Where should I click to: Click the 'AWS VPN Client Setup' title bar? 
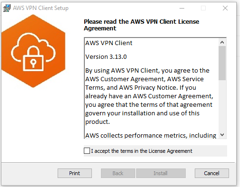coord(95,8)
